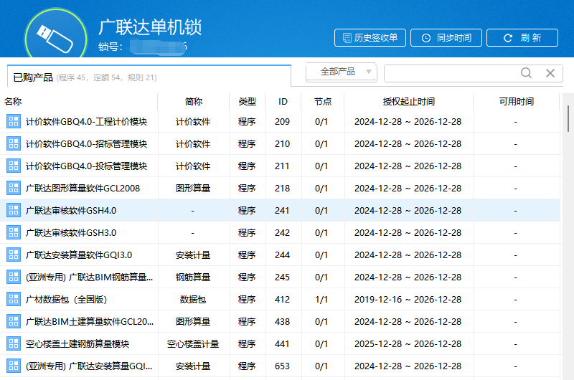Select 计价软件GBQ4.0-投标管理模块 product name
574x380 pixels.
click(x=86, y=166)
